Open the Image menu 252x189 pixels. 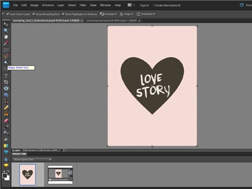click(34, 5)
